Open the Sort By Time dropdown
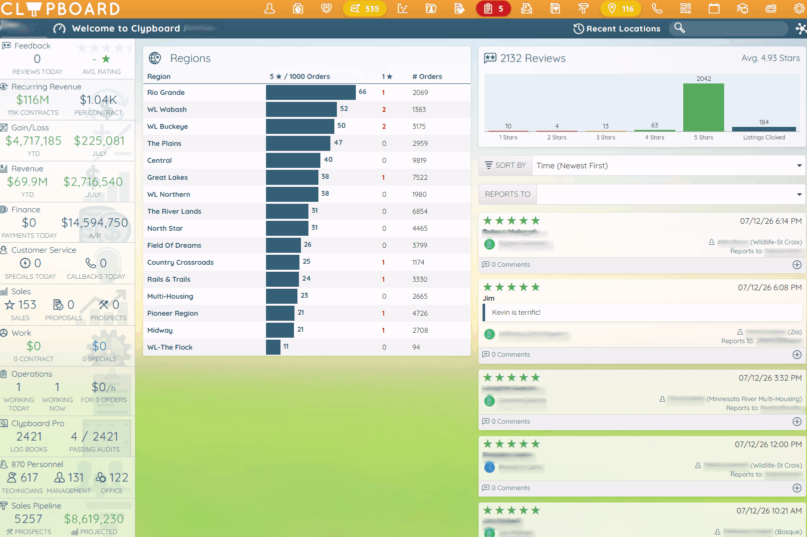Image resolution: width=807 pixels, height=537 pixels. (x=669, y=165)
